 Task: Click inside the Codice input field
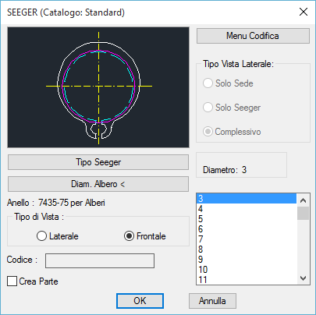(100, 260)
